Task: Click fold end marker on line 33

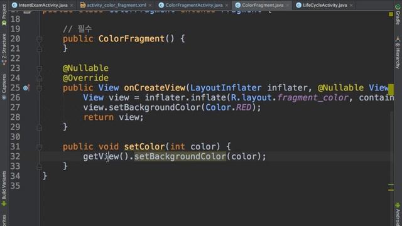Action: tap(39, 166)
